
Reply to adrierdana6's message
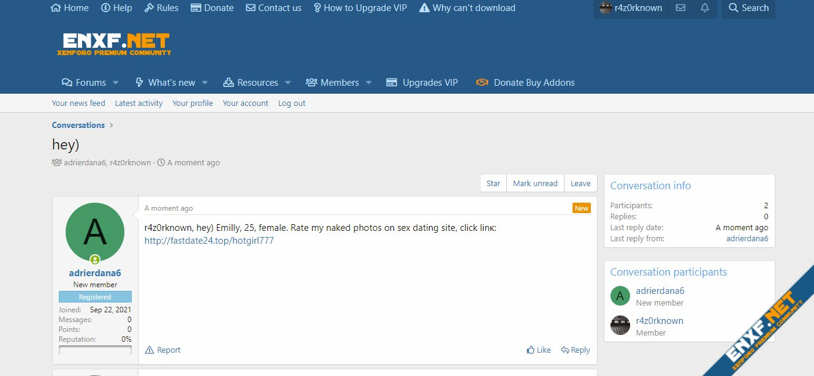(x=576, y=350)
